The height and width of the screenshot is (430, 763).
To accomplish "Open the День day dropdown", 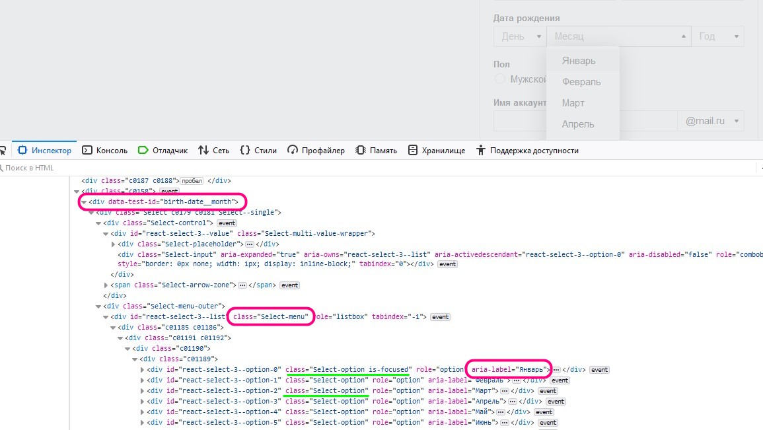I will coord(520,36).
